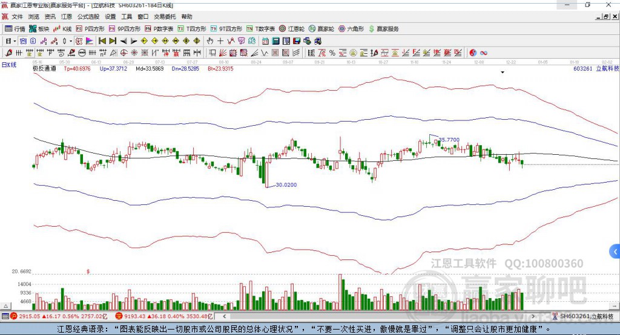Select the V-shaped zigzag line tool
This screenshot has height=335, width=620.
tap(265, 53)
